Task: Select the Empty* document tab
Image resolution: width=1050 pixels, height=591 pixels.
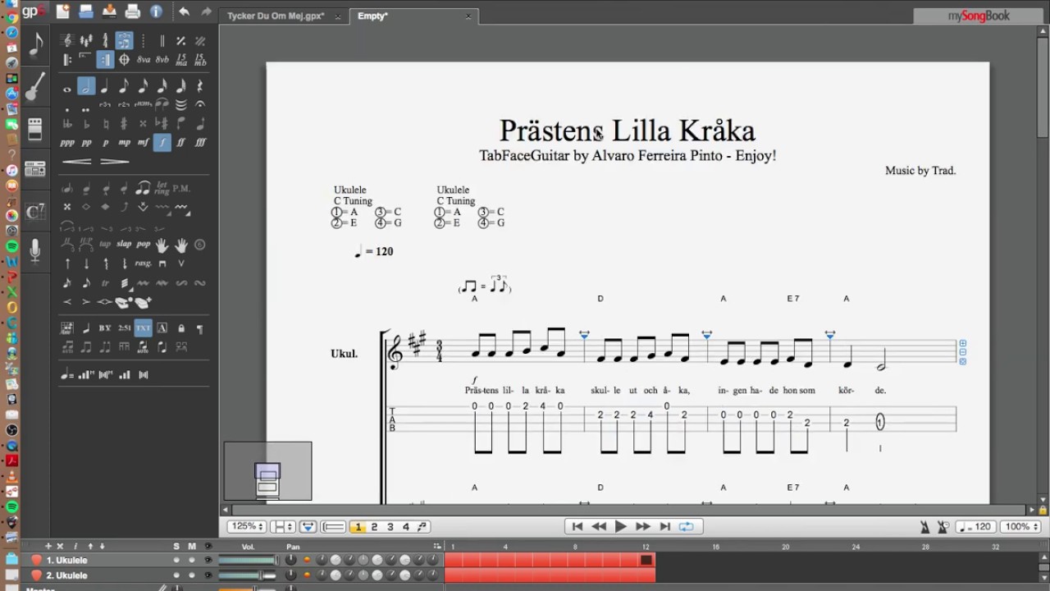Action: point(413,16)
